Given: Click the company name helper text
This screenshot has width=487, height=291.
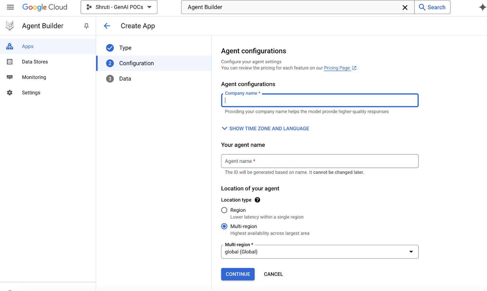Looking at the screenshot, I should [307, 111].
